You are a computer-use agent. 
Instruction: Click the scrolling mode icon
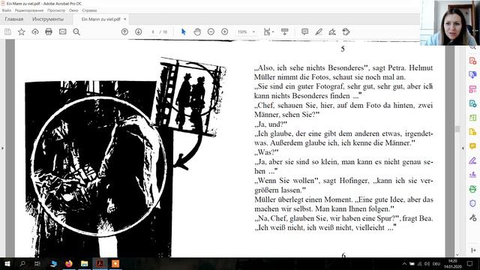(285, 31)
